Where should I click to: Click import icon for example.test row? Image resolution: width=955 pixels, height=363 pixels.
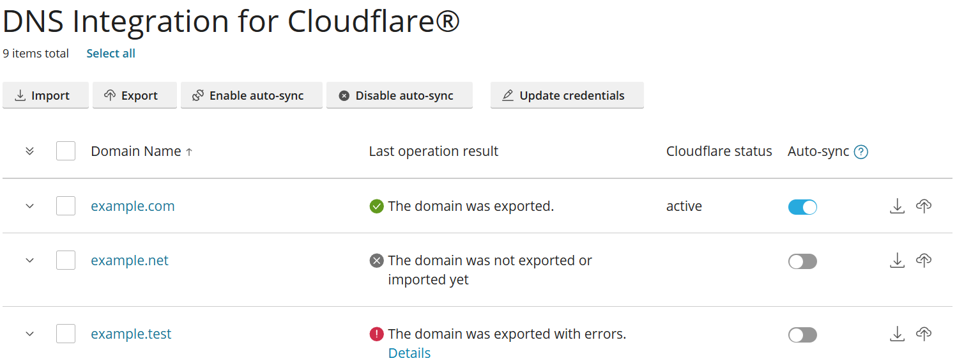tap(897, 334)
